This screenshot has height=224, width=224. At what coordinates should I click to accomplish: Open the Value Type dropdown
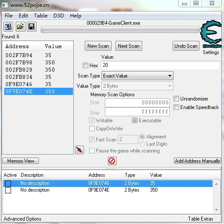tap(137, 86)
